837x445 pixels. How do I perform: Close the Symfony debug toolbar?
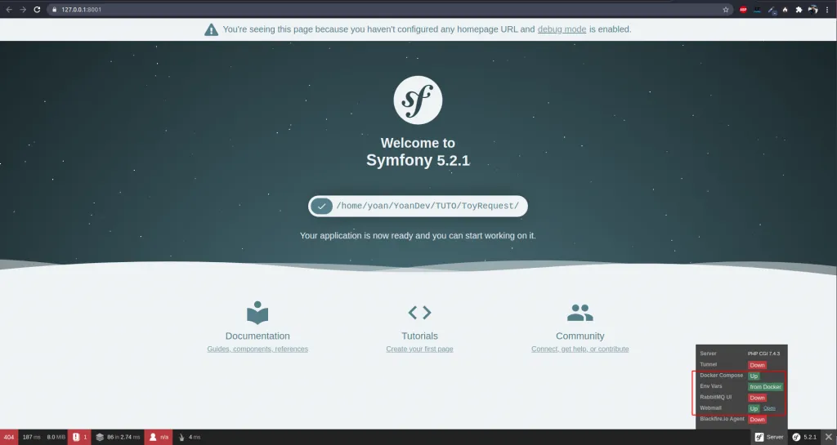point(828,437)
